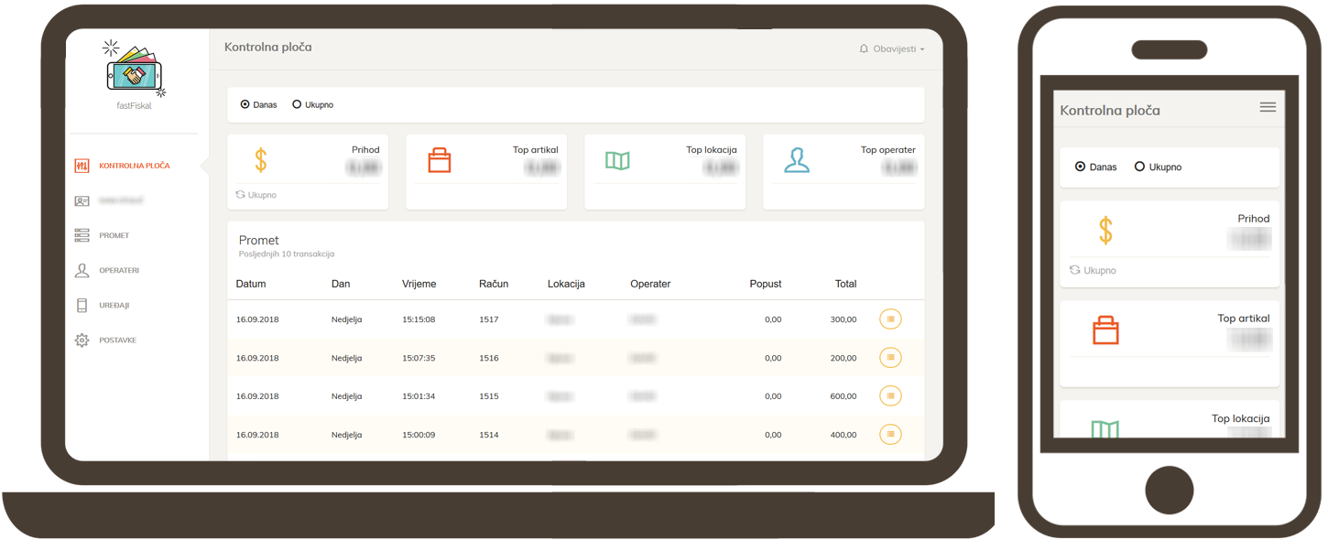Viewport: 1328px width, 540px height.
Task: Open details for receipt 1516
Action: tap(890, 358)
